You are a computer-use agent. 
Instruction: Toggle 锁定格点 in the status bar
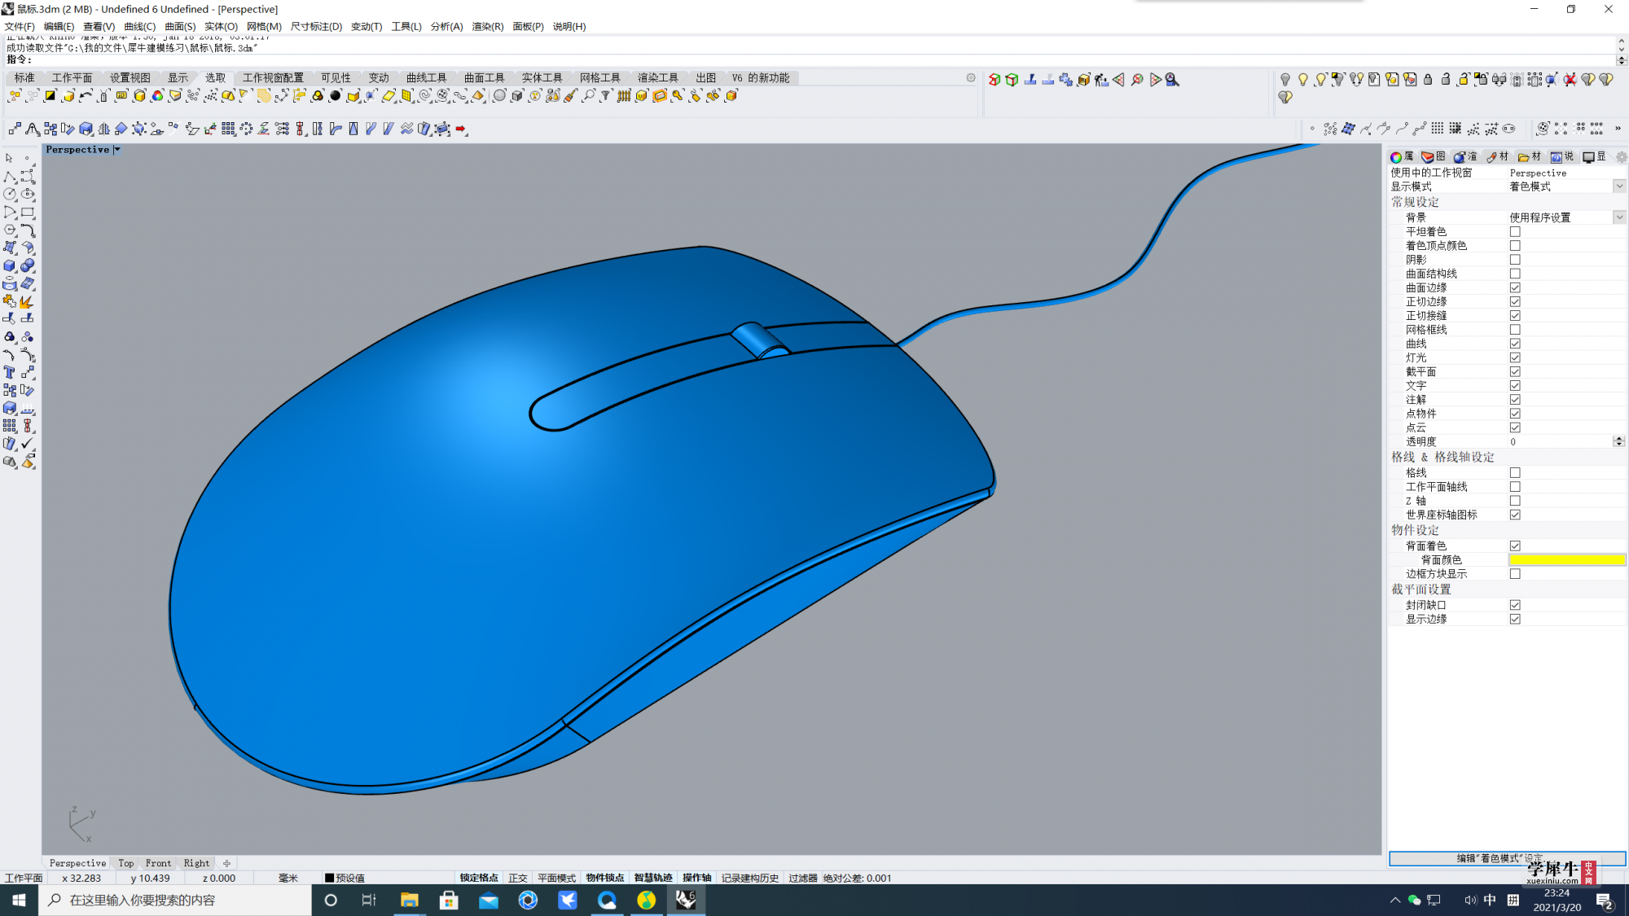(x=479, y=878)
